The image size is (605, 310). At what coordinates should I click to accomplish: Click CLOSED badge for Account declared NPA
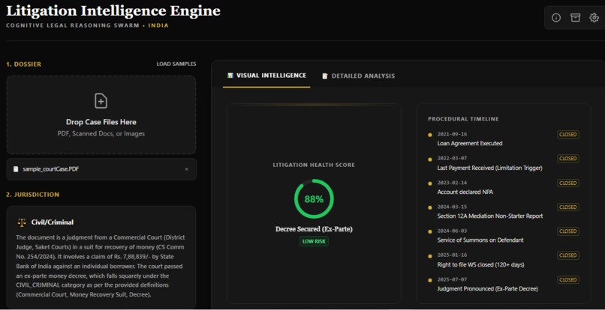[x=568, y=183]
